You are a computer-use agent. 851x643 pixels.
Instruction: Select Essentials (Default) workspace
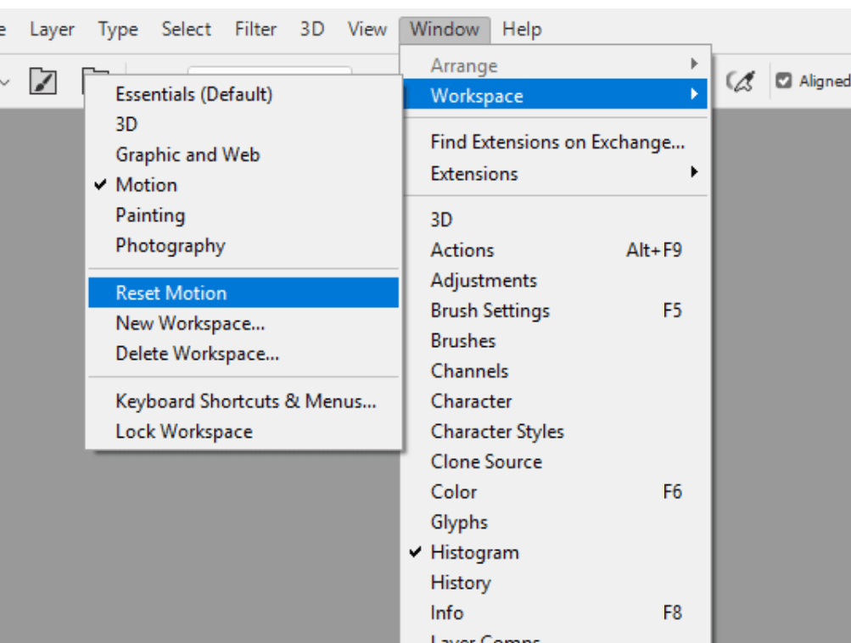[x=194, y=94]
